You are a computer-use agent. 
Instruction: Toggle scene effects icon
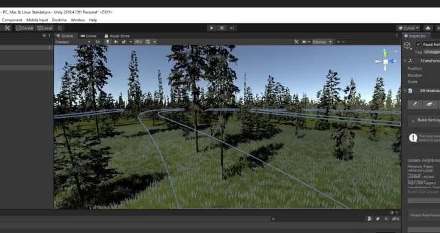[124, 41]
